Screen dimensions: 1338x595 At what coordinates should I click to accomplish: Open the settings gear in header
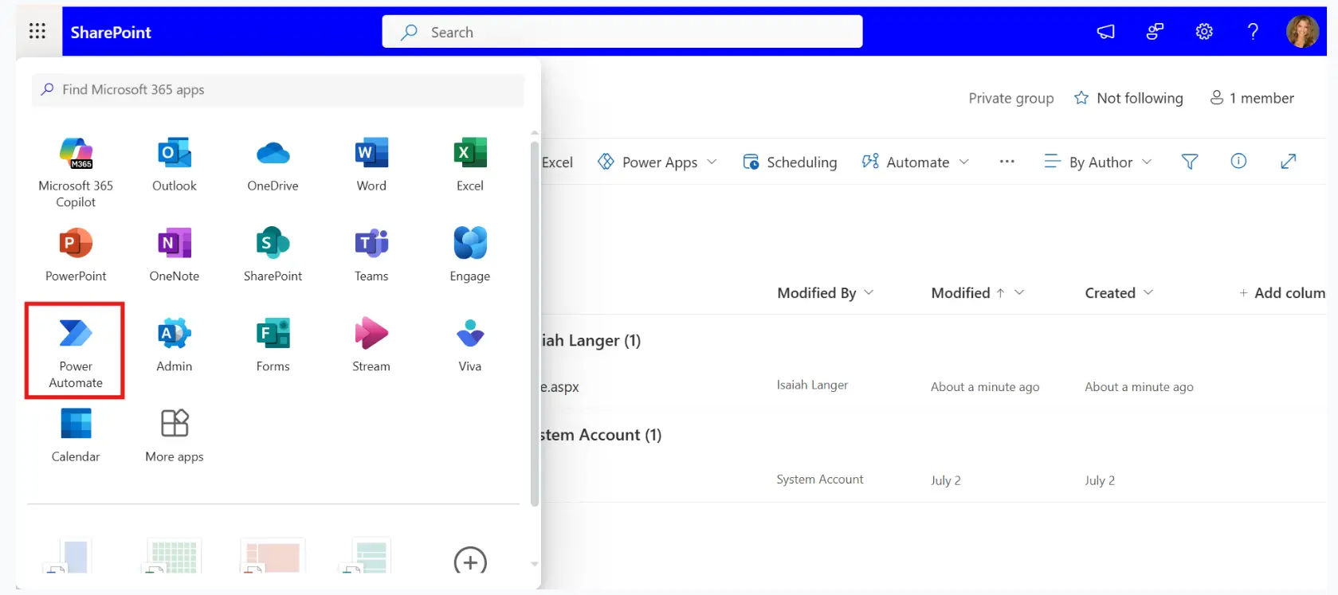tap(1203, 32)
